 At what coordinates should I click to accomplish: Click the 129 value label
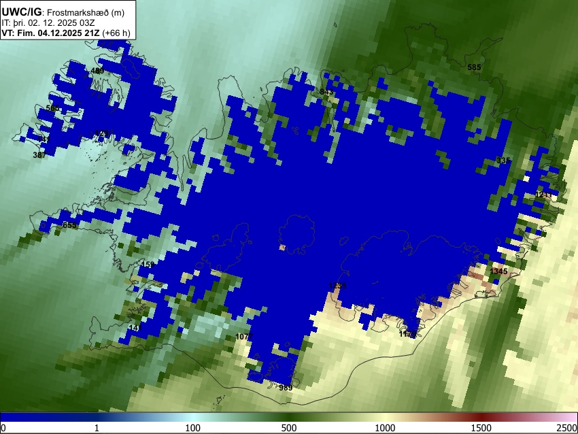[x=102, y=133]
